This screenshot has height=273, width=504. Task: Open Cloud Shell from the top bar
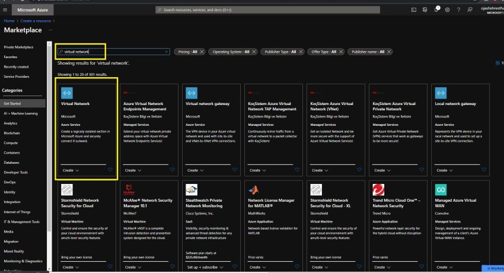(x=414, y=10)
